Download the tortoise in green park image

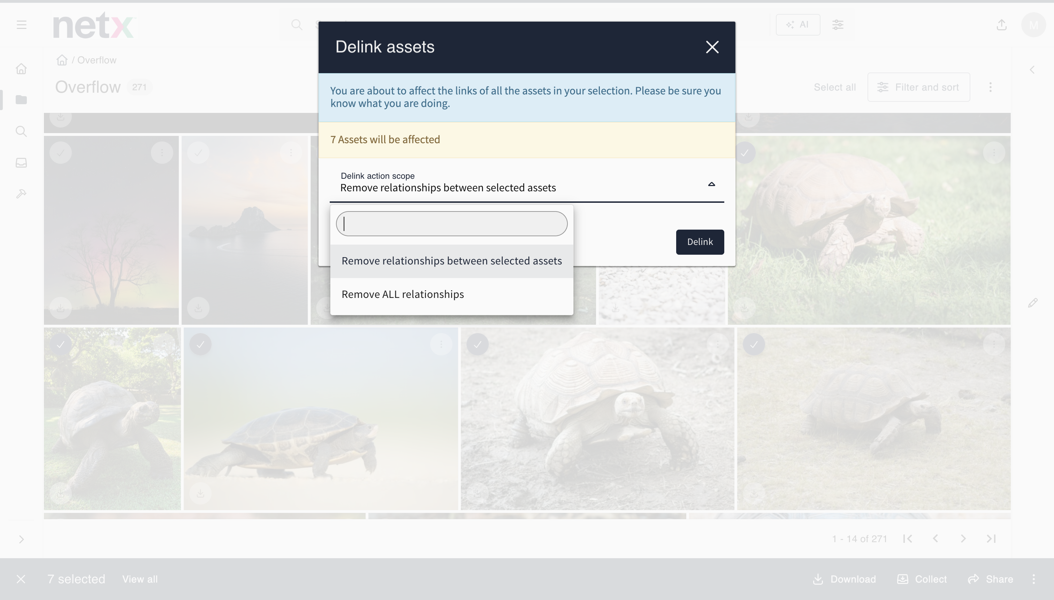coord(61,493)
